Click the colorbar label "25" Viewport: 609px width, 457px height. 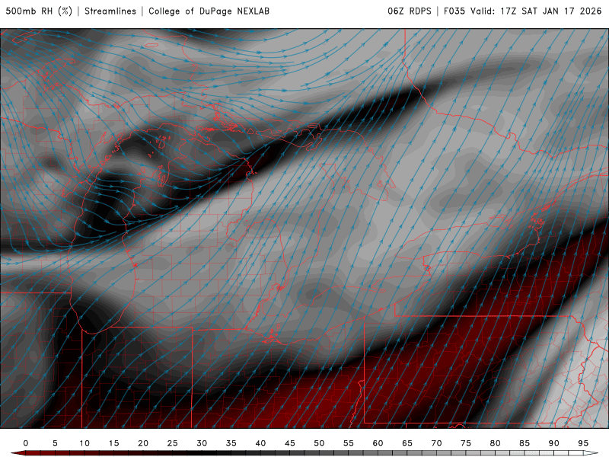pyautogui.click(x=173, y=443)
